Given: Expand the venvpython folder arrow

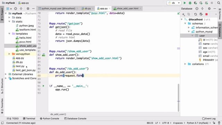Looking at the screenshot, I should [9, 54].
